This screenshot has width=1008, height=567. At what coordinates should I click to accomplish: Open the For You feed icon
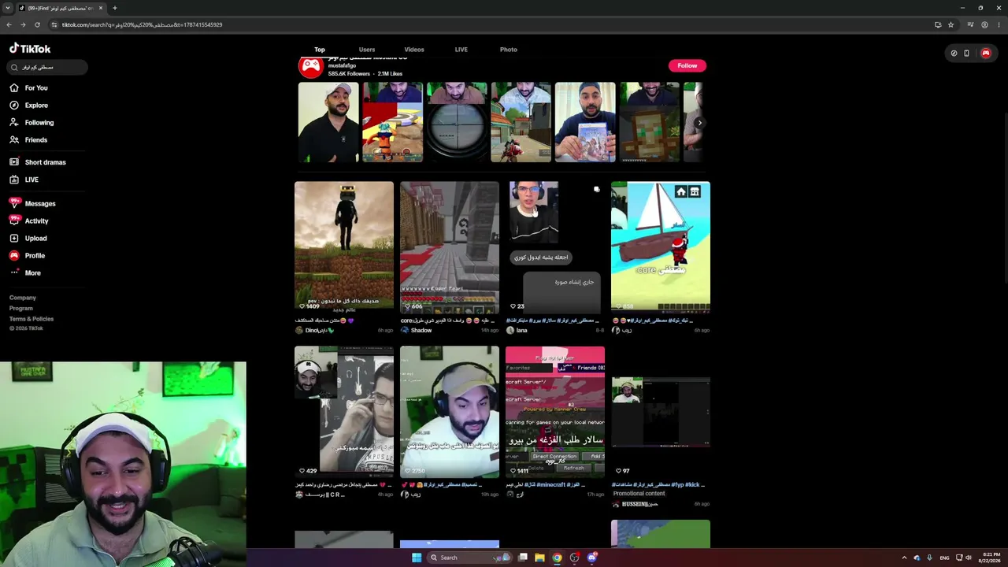coord(14,88)
